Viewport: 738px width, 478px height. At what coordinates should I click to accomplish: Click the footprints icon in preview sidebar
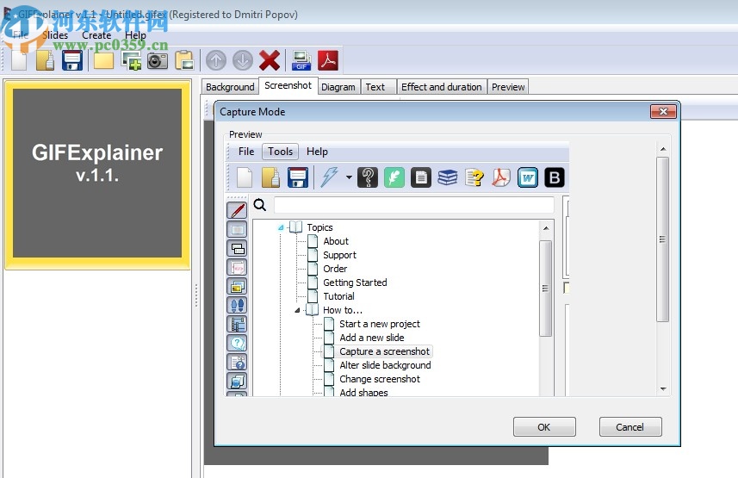click(x=237, y=305)
